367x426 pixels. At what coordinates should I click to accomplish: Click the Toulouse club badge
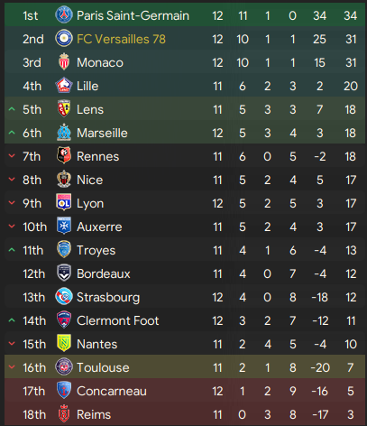(x=64, y=367)
